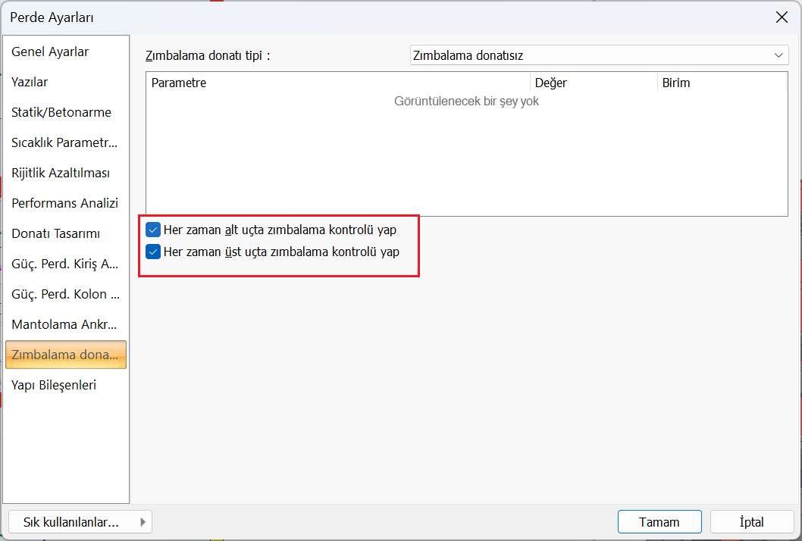Viewport: 802px width, 541px height.
Task: Go to Rijitlik Azaltılması settings
Action: (61, 174)
